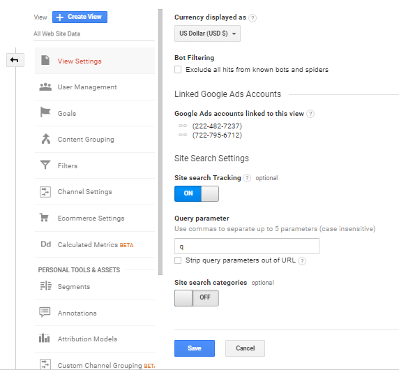399x370 pixels.
Task: Open Segments under Personal Tools
Action: [95, 286]
